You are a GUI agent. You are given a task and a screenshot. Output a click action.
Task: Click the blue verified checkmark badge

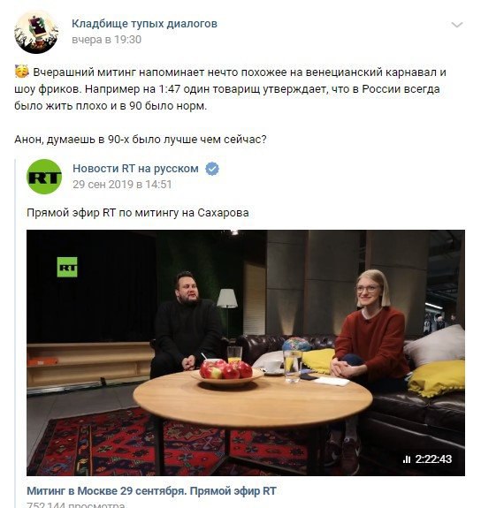click(x=212, y=169)
